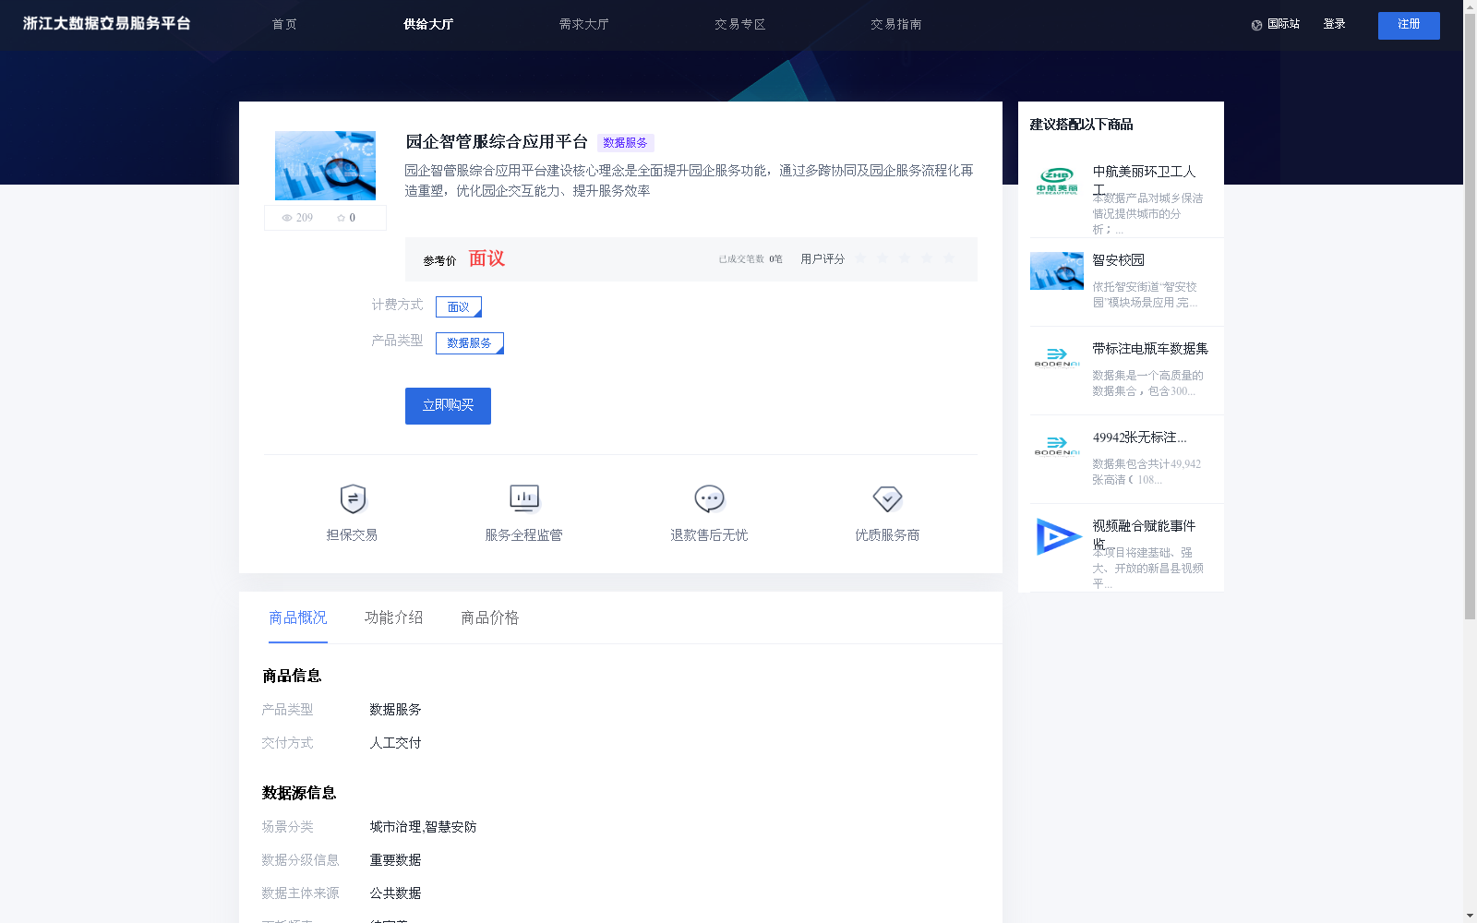Open the 供给大厅 navigation item

pos(428,24)
